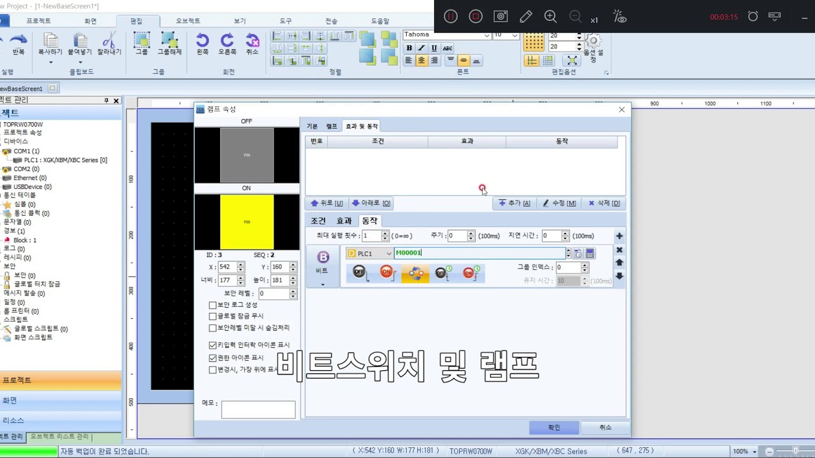Click the 그룹해제 ungroup icon
The image size is (815, 458).
tap(169, 40)
